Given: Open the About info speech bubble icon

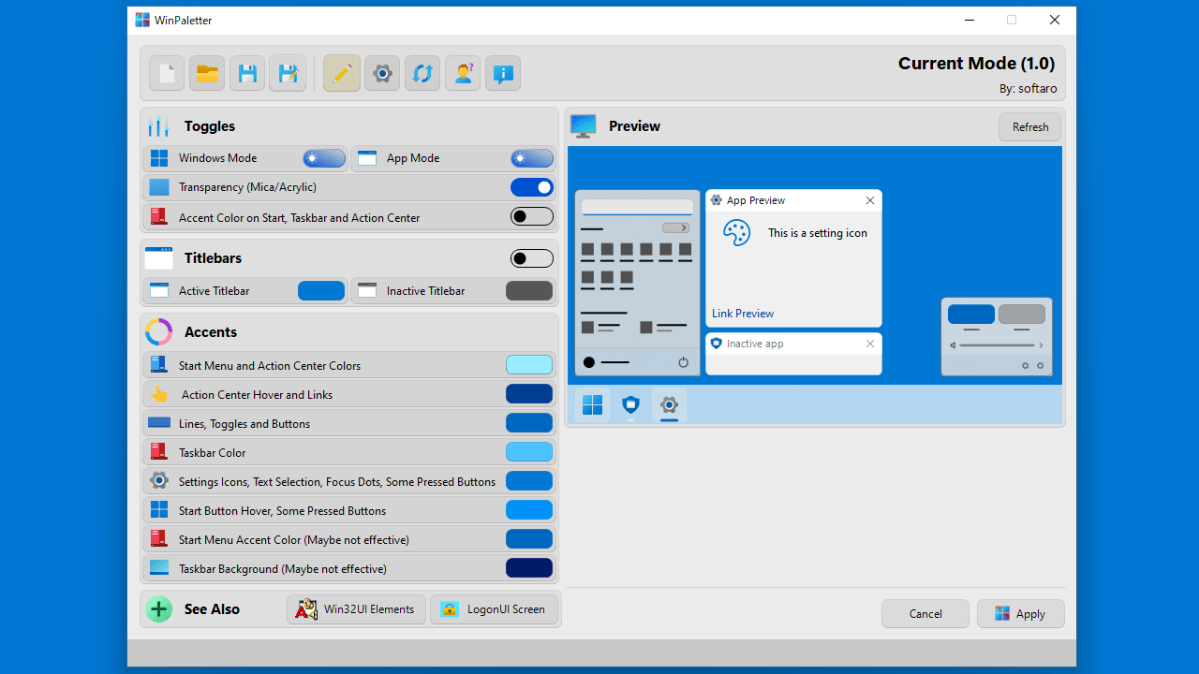Looking at the screenshot, I should coord(503,73).
